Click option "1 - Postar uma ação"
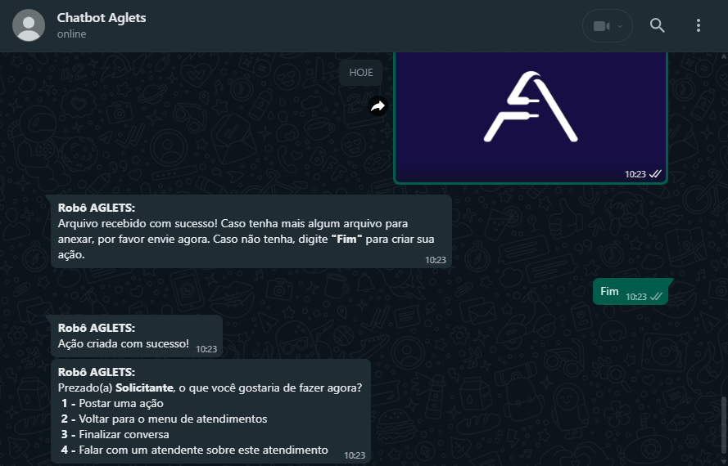 [x=112, y=403]
